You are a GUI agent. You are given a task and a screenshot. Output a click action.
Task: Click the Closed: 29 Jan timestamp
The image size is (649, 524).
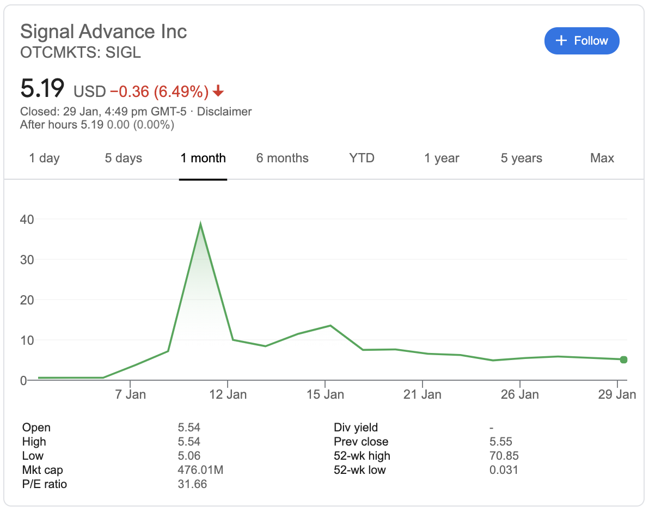tap(103, 112)
